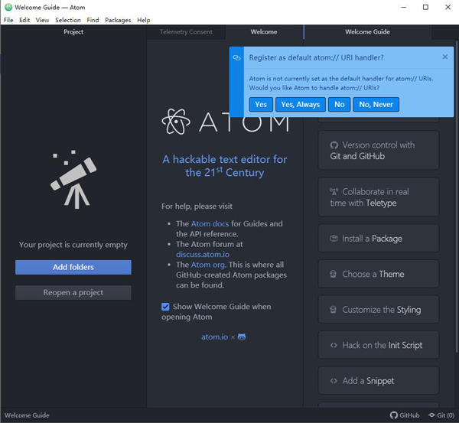The width and height of the screenshot is (459, 423).
Task: Open the Atom org link
Action: pyautogui.click(x=208, y=265)
